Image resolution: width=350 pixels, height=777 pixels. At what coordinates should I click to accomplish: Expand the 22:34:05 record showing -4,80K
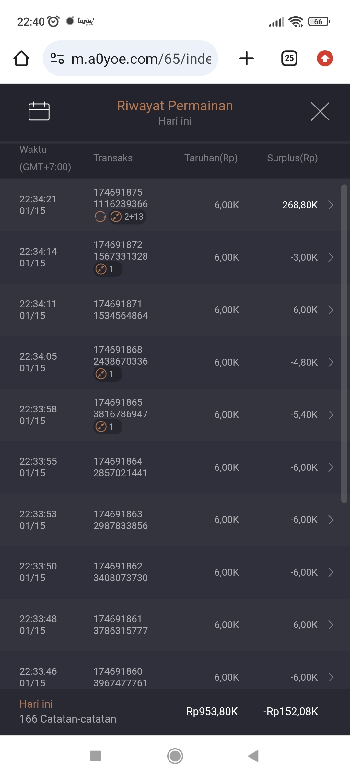(x=331, y=362)
